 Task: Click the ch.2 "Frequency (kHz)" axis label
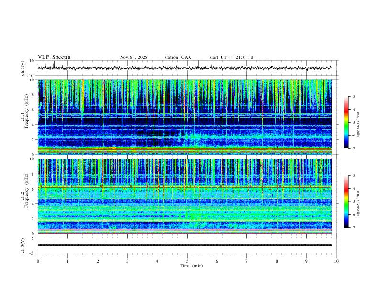[x=26, y=191]
